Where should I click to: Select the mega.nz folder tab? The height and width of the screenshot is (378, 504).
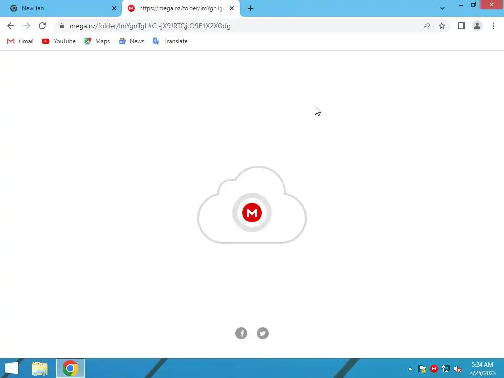tap(180, 8)
